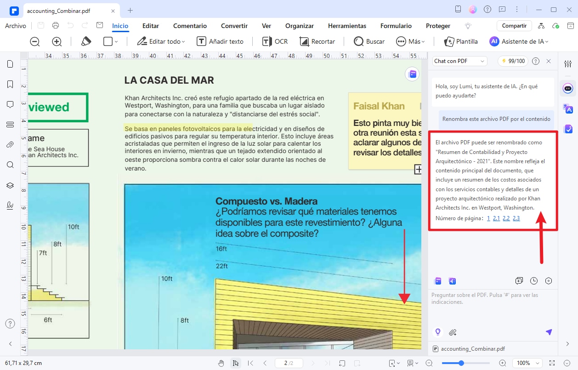Image resolution: width=578 pixels, height=370 pixels.
Task: Activate the hand pan tool in status bar
Action: point(221,363)
